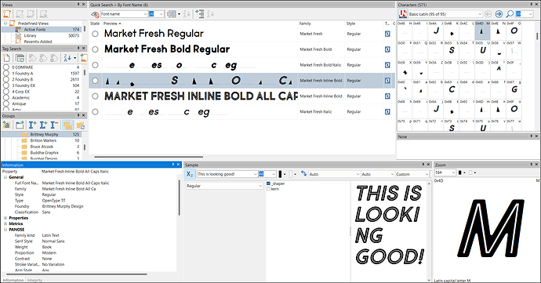The image size is (541, 283).
Task: Click the add view icon at end of Tag Search toolbar
Action: [83, 58]
